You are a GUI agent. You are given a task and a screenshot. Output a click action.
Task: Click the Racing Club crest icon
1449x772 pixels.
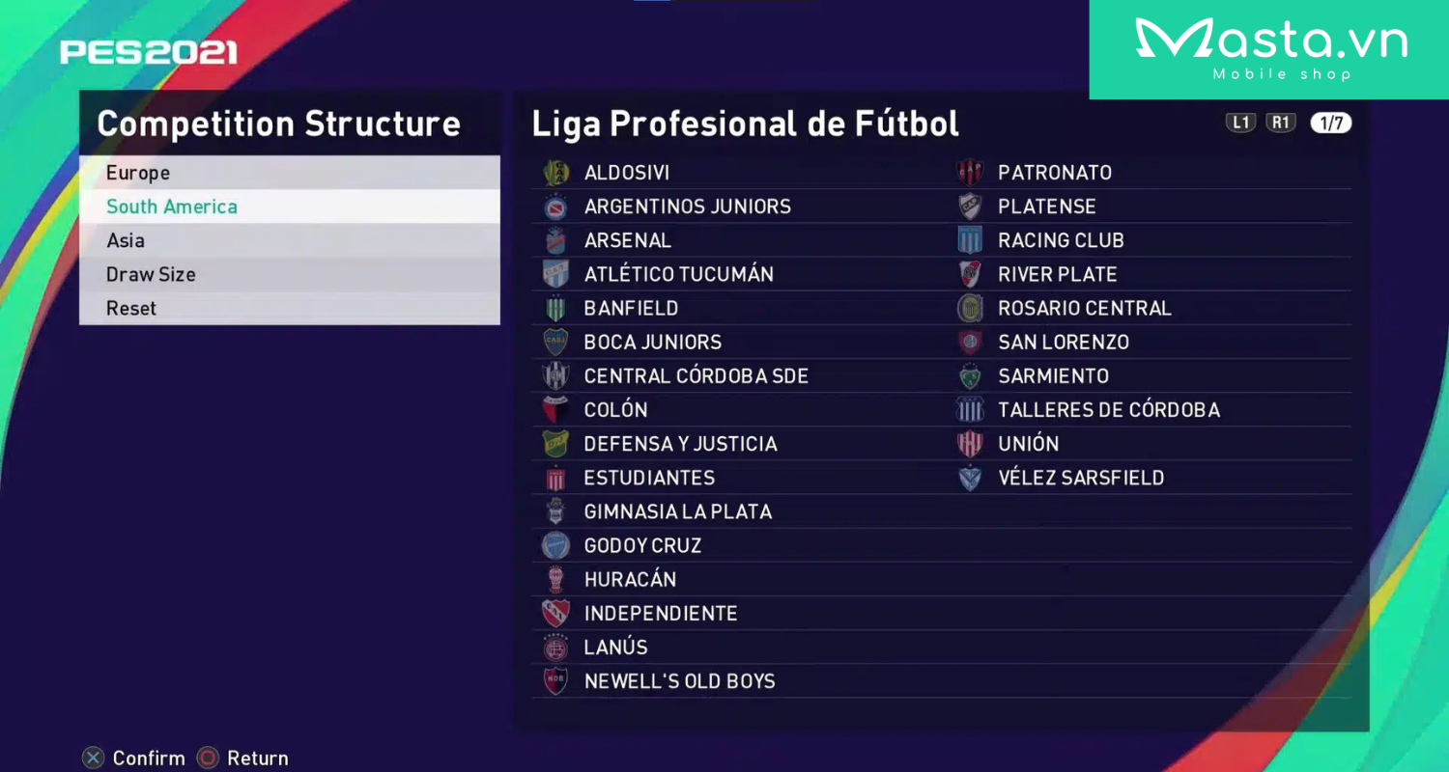(x=970, y=240)
